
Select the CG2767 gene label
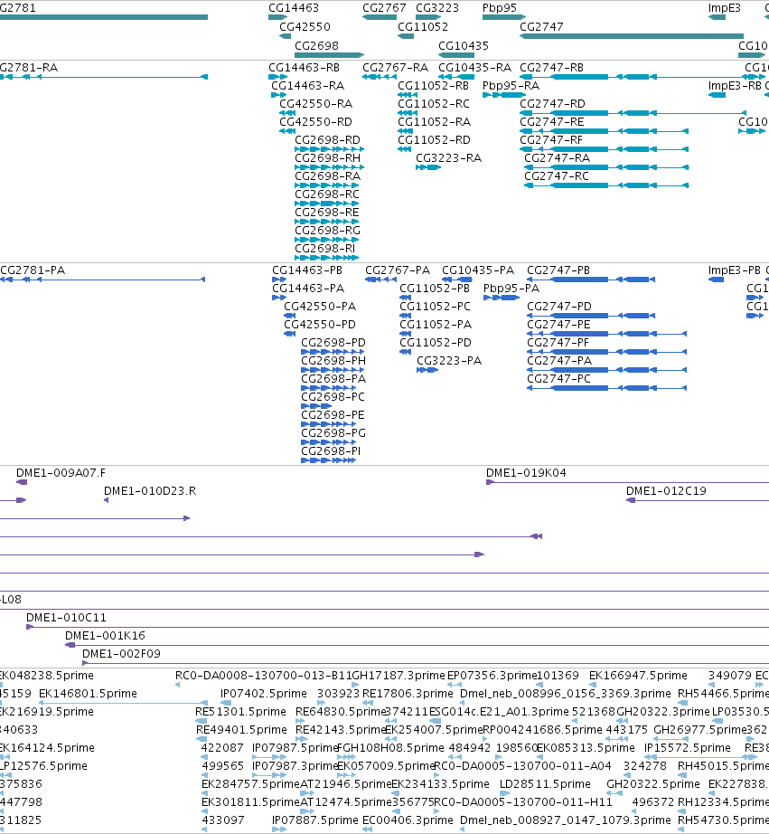coord(384,8)
